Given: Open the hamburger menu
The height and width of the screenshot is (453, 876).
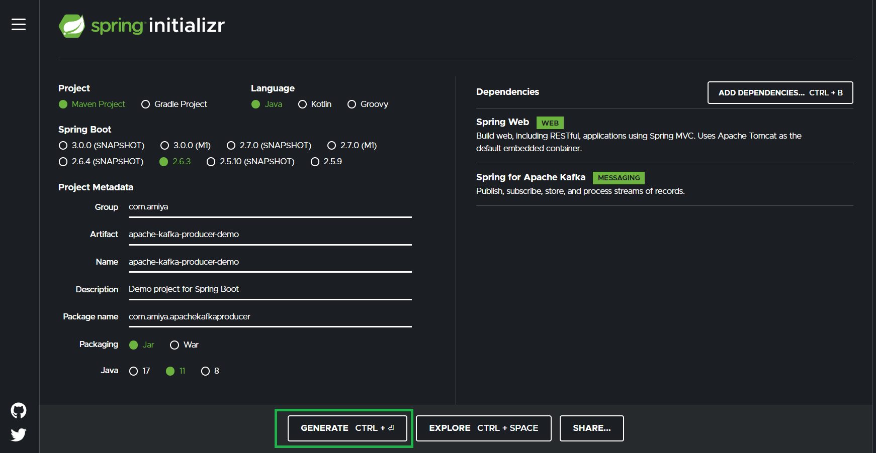Looking at the screenshot, I should pyautogui.click(x=19, y=25).
